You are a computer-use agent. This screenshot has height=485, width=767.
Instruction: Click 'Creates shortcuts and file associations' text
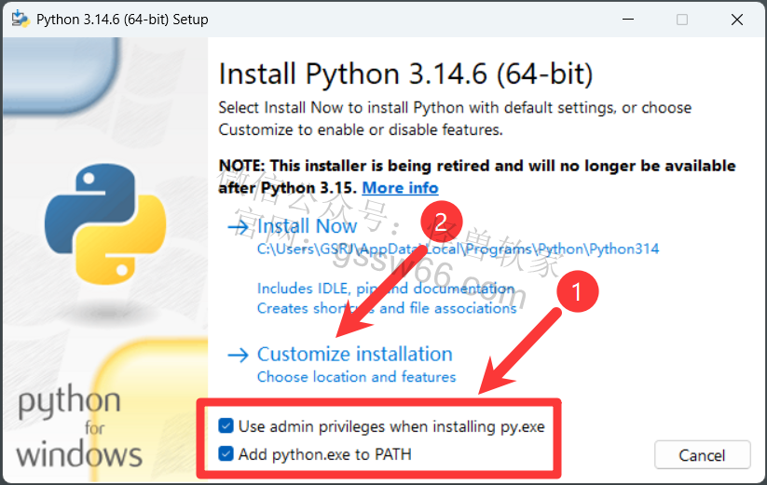pos(387,308)
